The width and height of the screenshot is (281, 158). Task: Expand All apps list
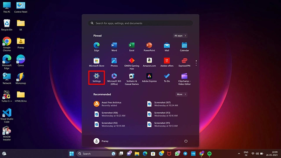tap(180, 36)
